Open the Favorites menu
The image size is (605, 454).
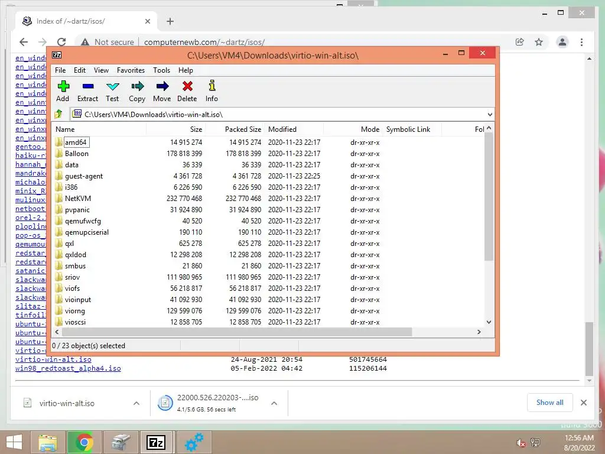point(131,70)
